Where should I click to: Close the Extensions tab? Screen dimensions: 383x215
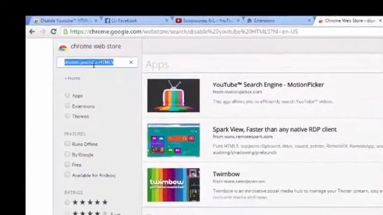(x=309, y=21)
